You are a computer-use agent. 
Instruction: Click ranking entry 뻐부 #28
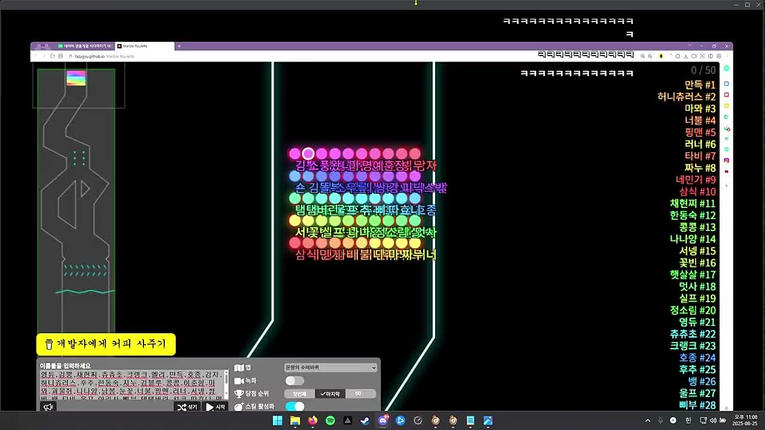click(697, 405)
